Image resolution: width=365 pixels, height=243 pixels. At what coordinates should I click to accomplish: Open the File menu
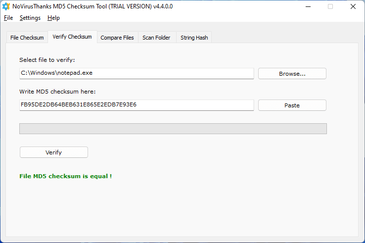pos(8,18)
